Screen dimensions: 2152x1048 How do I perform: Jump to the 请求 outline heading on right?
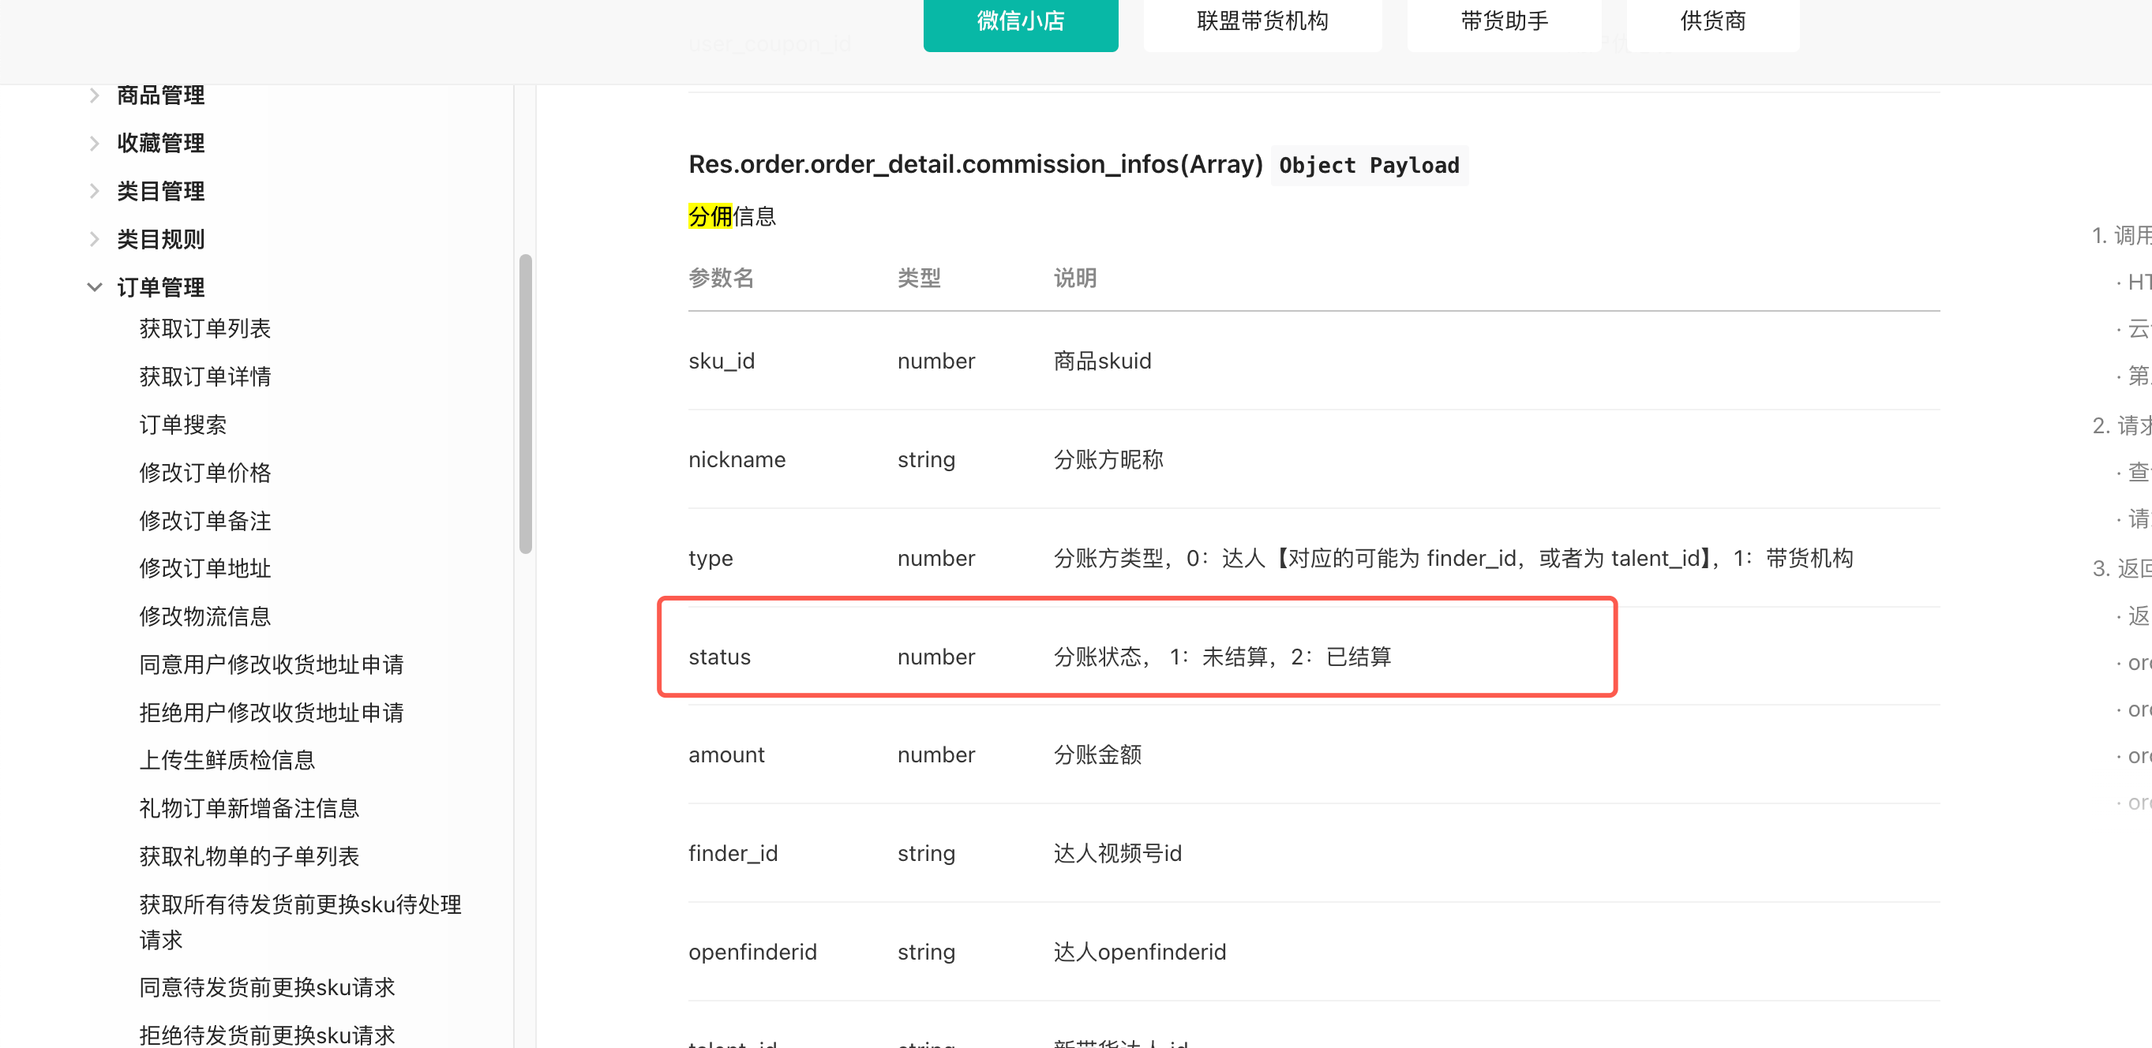pos(2122,426)
